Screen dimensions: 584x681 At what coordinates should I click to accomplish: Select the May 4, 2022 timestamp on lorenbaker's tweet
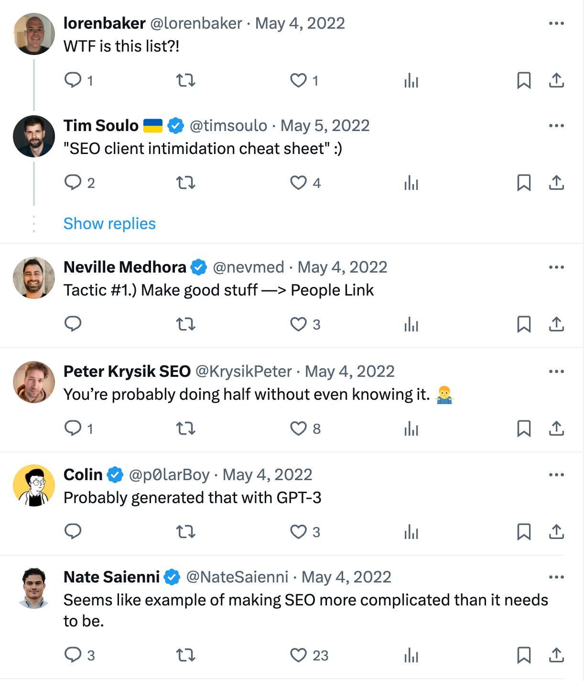(300, 22)
